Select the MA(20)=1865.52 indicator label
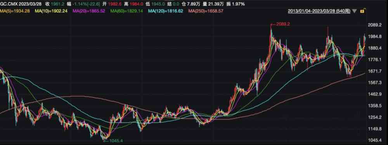 tap(89, 11)
